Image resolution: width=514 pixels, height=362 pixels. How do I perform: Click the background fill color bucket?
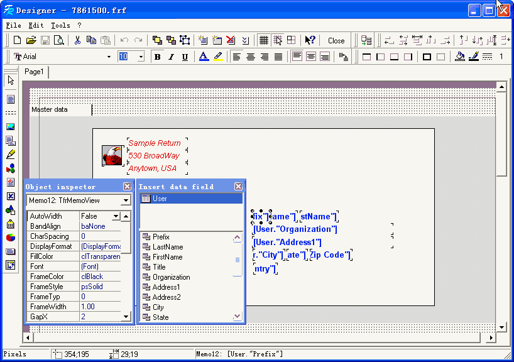459,57
